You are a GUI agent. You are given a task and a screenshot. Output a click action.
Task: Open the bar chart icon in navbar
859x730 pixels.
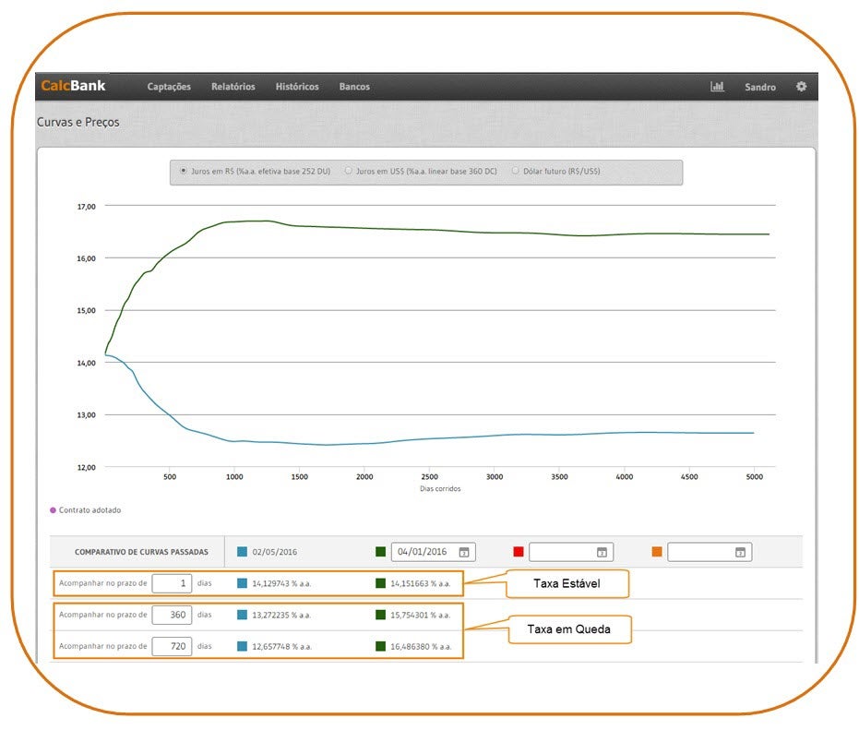[x=717, y=87]
